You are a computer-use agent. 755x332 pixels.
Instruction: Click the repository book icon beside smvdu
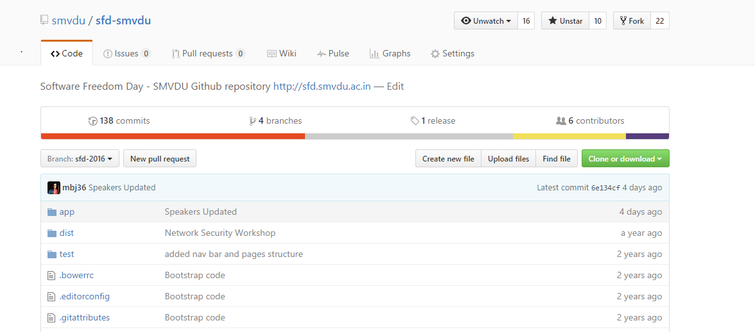coord(44,20)
